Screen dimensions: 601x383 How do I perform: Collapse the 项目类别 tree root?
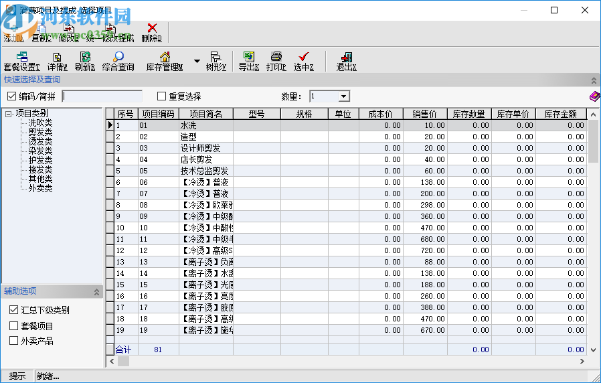tap(8, 114)
